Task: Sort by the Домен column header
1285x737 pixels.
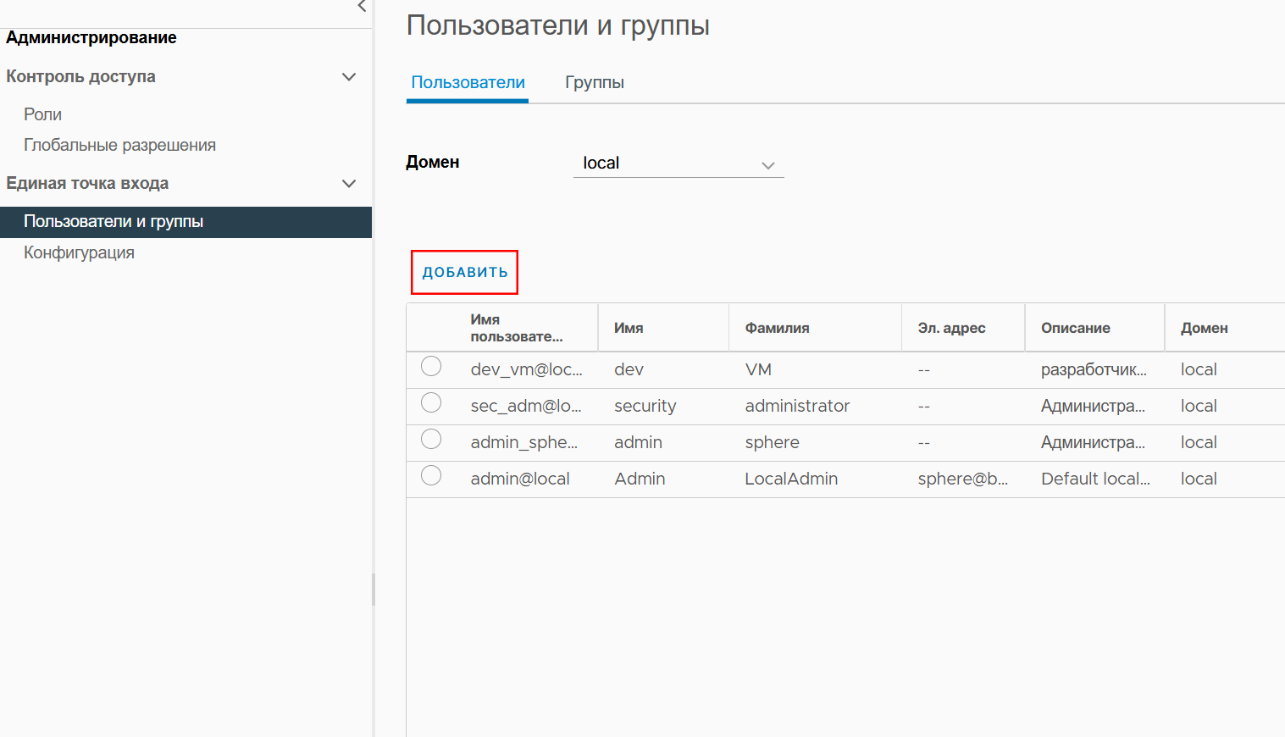Action: (1204, 328)
